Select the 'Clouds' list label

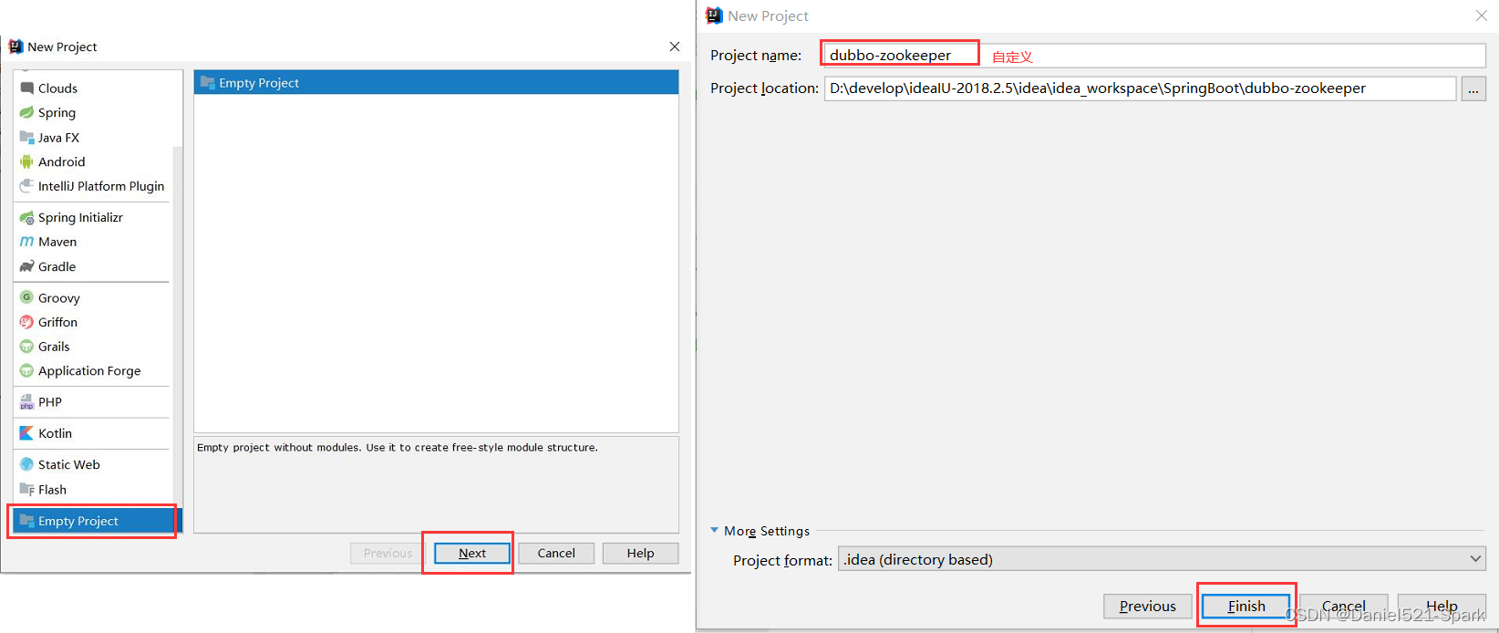(x=57, y=88)
